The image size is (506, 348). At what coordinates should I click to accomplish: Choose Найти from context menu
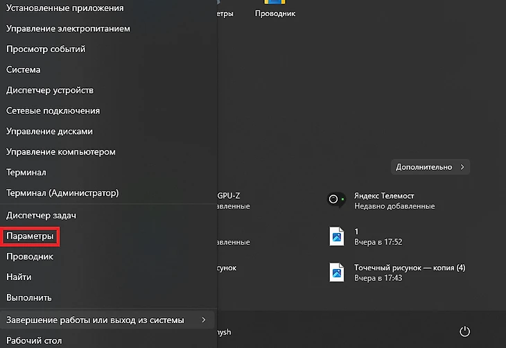[19, 277]
